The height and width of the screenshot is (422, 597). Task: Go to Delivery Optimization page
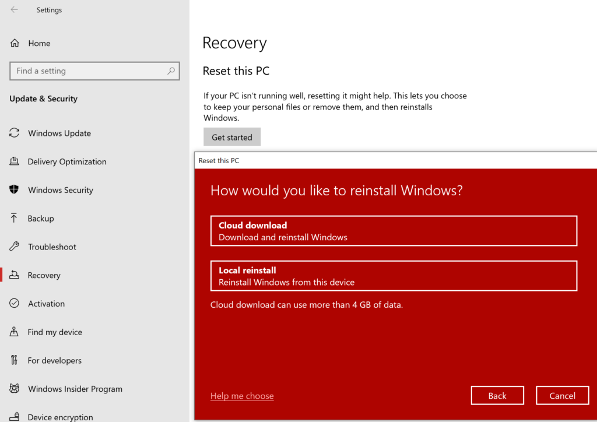pos(67,161)
